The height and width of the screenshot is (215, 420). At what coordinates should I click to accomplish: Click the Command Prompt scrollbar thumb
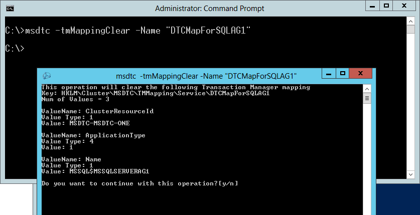click(x=410, y=30)
